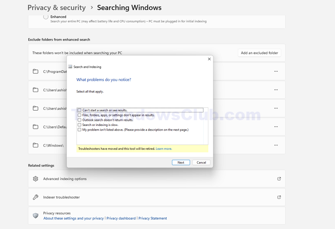The image size is (335, 229).
Task: Enable "Search or indexing is slow" checkbox
Action: (79, 125)
